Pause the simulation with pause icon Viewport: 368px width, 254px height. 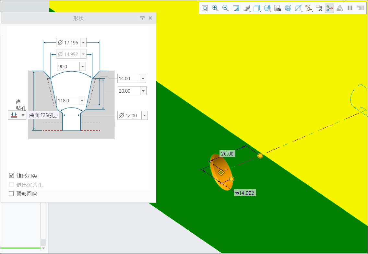tap(350, 8)
